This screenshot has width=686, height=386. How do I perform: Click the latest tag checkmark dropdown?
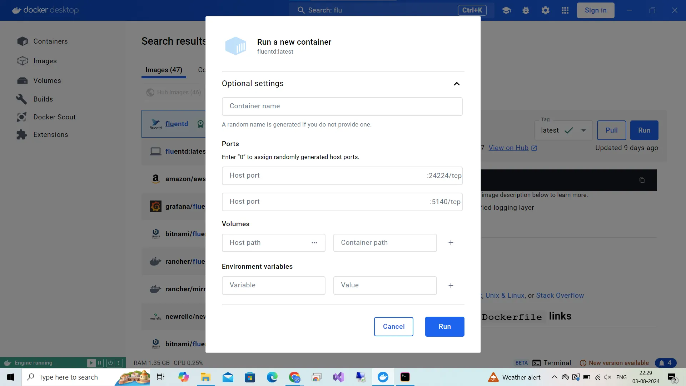click(x=583, y=130)
